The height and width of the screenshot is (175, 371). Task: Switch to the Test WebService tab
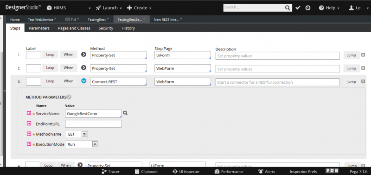pos(40,19)
